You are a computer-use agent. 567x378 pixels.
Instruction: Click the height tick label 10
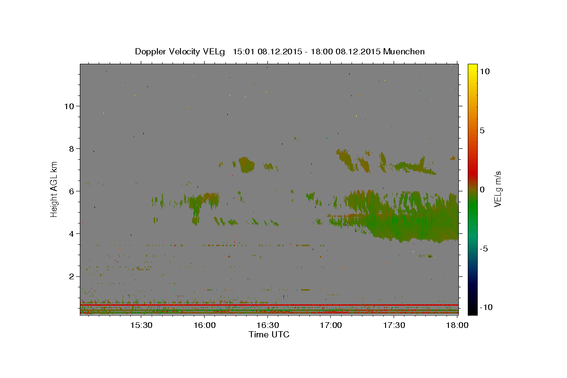(x=69, y=106)
